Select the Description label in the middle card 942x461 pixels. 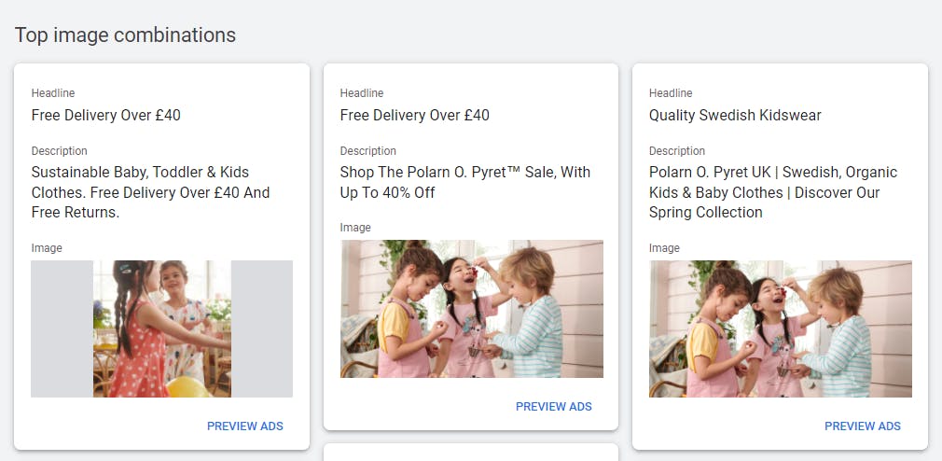coord(368,151)
